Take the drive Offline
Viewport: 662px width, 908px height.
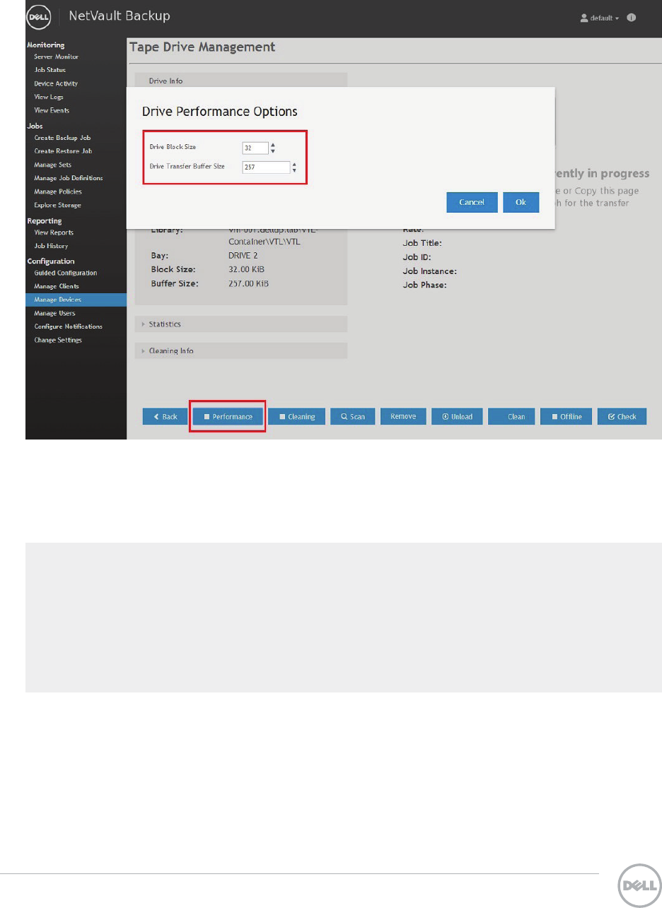(567, 417)
